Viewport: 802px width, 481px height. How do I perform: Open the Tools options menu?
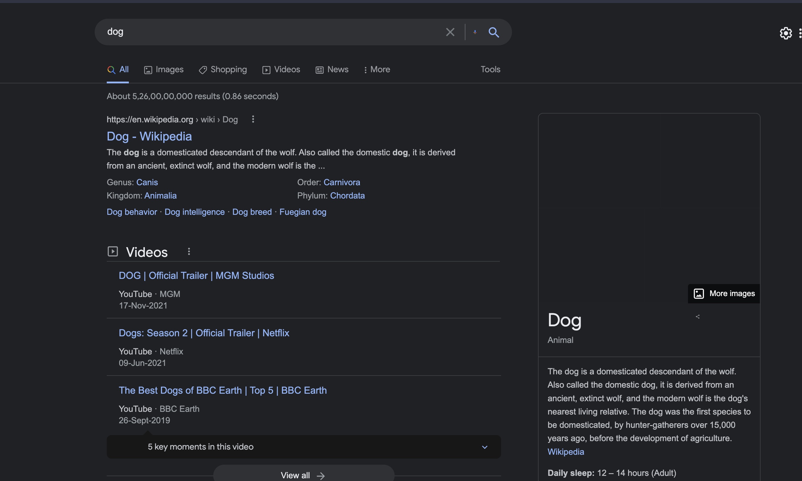490,69
